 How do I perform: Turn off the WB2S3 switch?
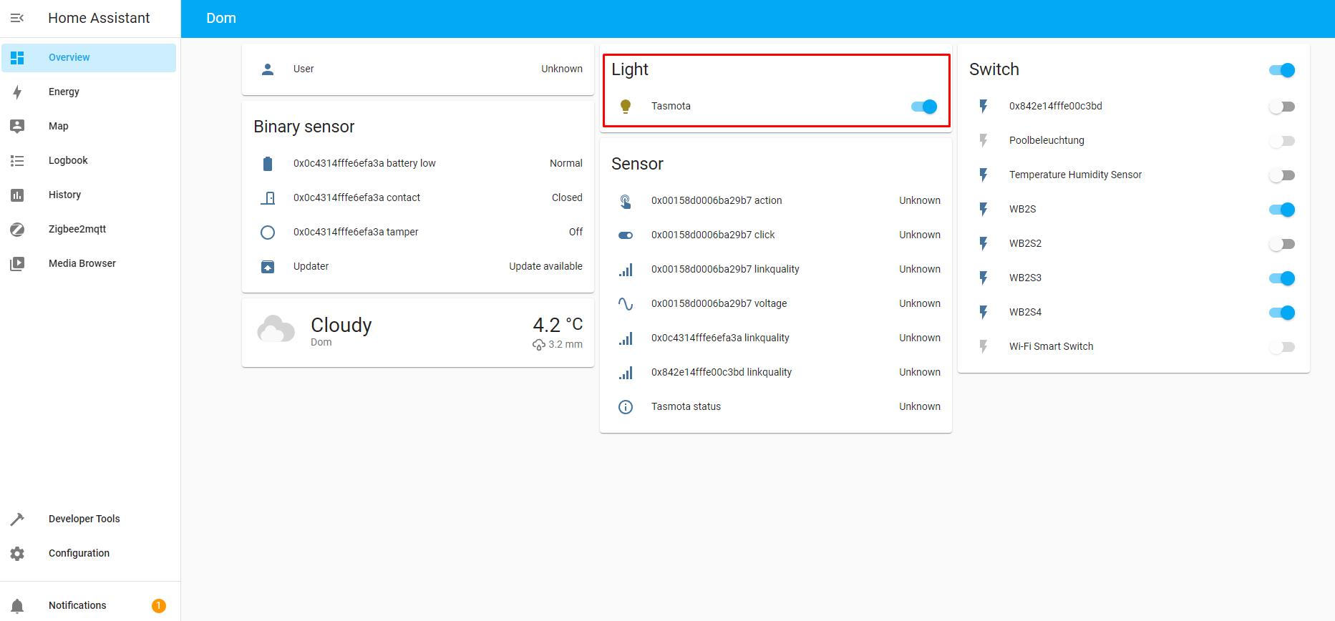[x=1282, y=278]
